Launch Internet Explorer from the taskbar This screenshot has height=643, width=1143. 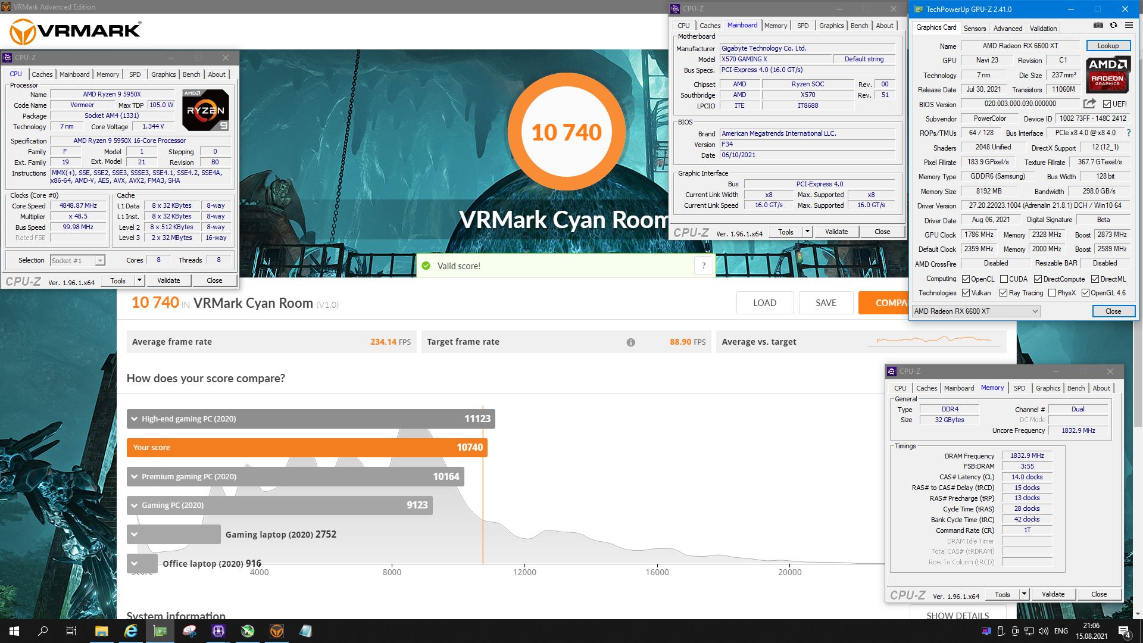tap(130, 631)
